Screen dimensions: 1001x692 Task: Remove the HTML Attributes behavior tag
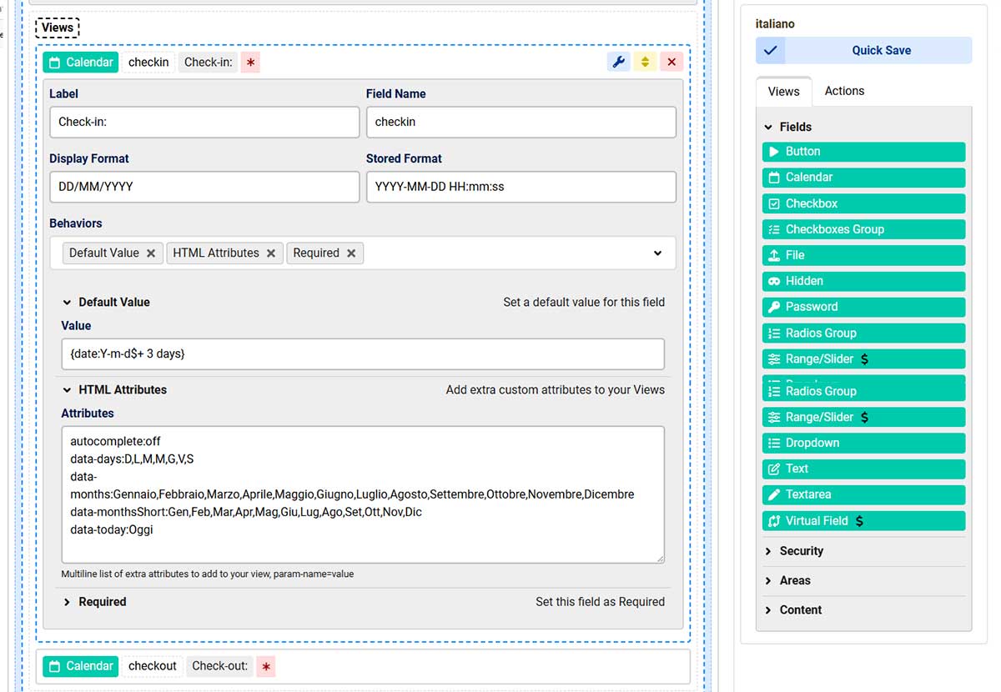[x=271, y=253]
